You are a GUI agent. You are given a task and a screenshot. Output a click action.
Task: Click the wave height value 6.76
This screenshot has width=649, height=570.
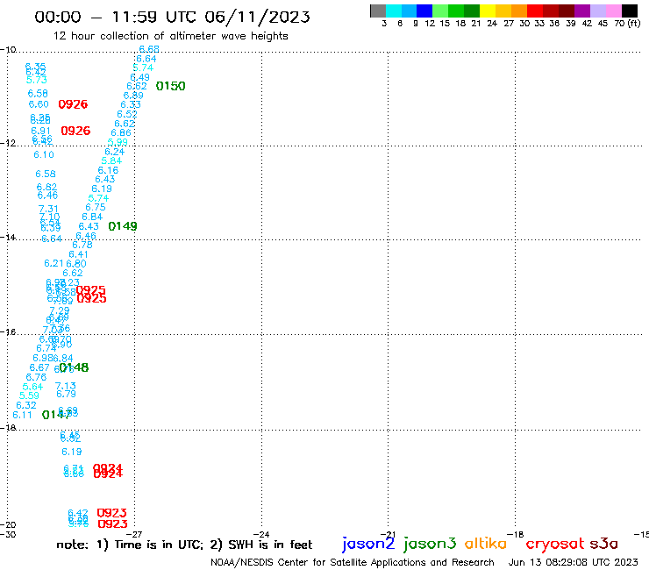(x=36, y=377)
